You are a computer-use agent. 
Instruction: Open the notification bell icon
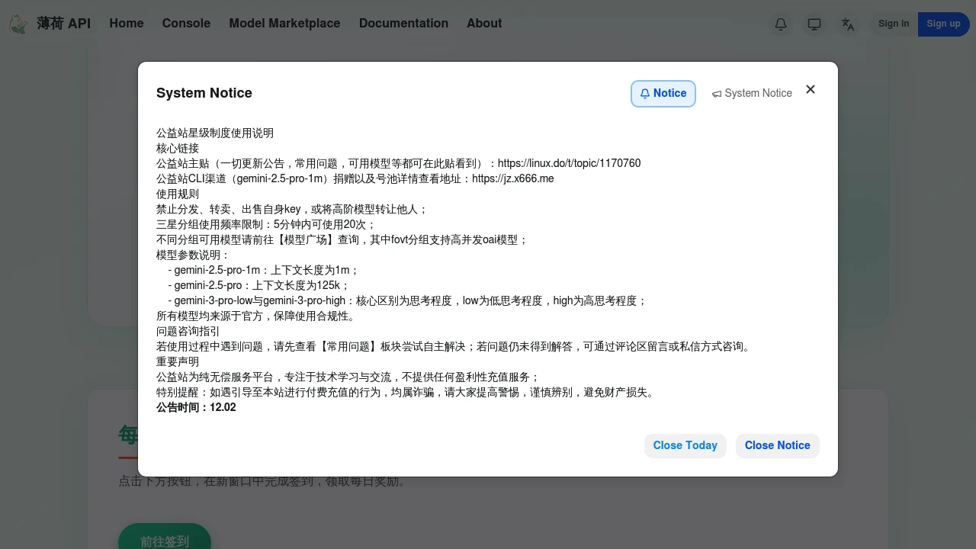click(x=781, y=24)
